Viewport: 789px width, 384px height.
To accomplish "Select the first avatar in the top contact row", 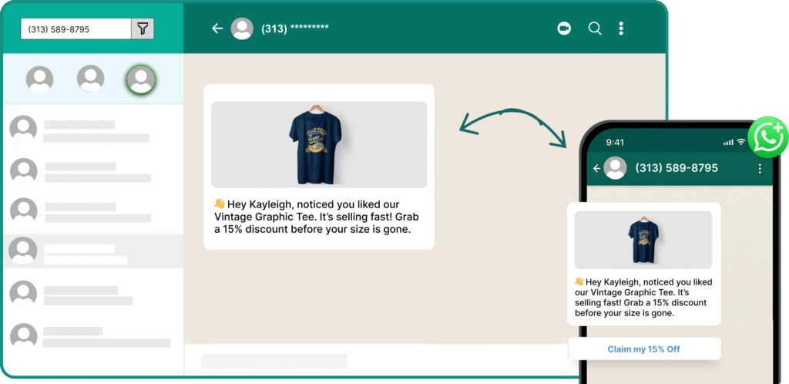I will [x=40, y=79].
